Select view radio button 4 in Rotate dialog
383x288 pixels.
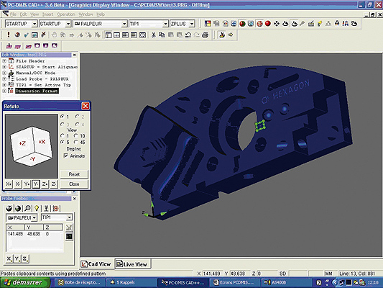[x=78, y=125]
